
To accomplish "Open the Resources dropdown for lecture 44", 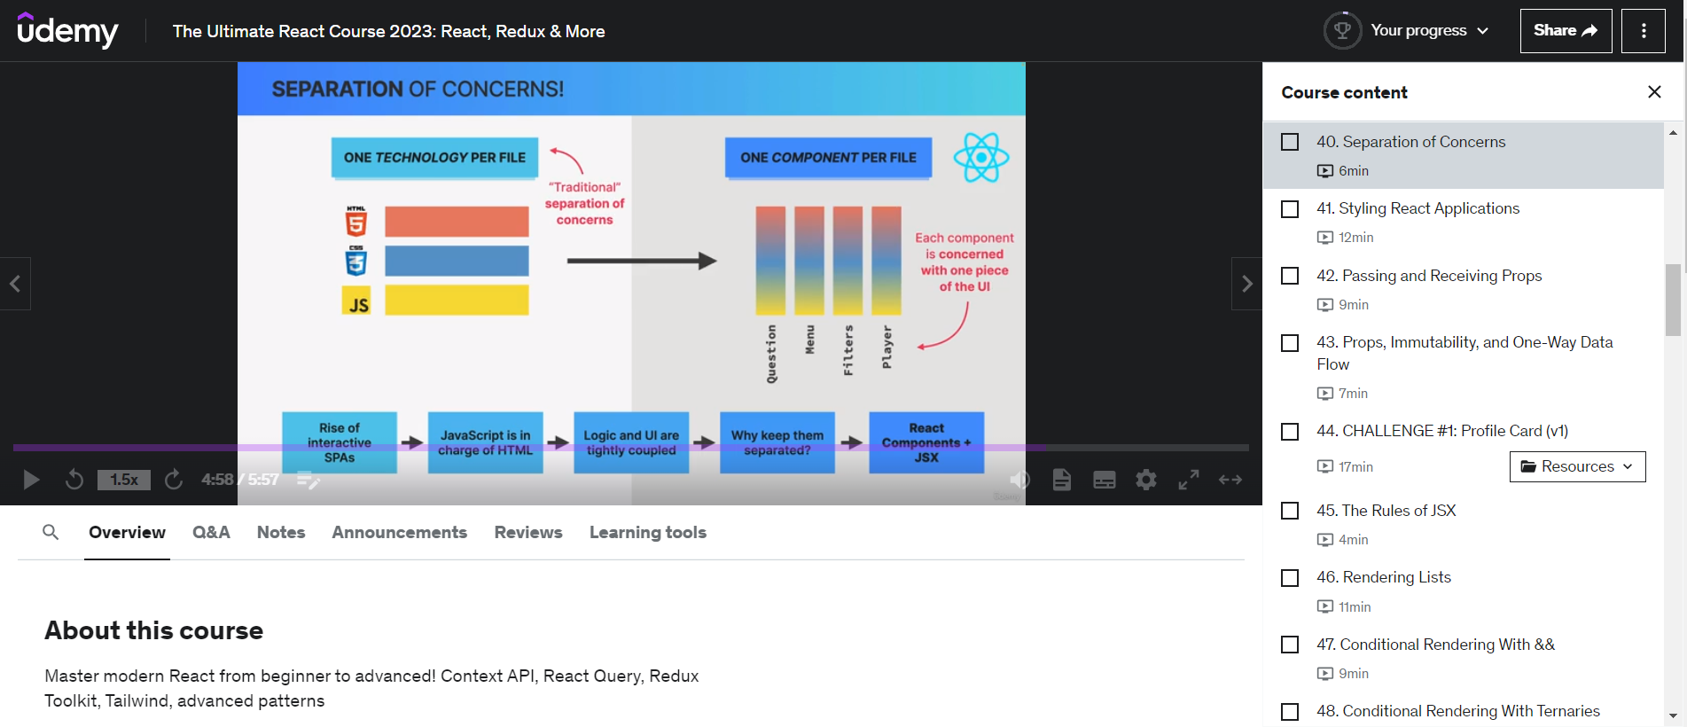I will coord(1577,466).
